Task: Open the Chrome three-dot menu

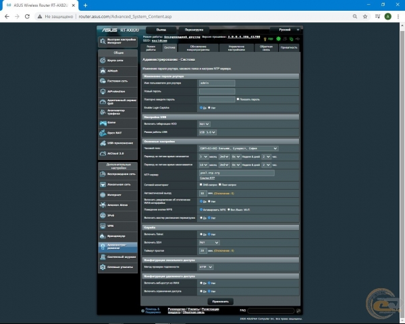Action: 398,16
